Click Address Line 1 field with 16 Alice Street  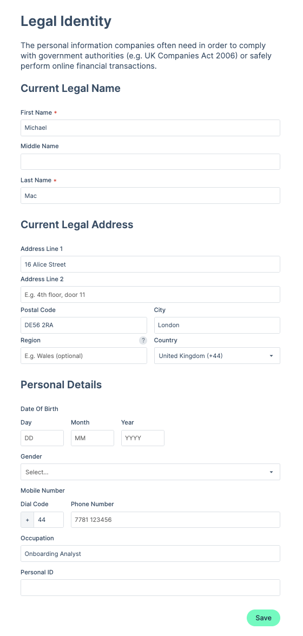(x=150, y=264)
